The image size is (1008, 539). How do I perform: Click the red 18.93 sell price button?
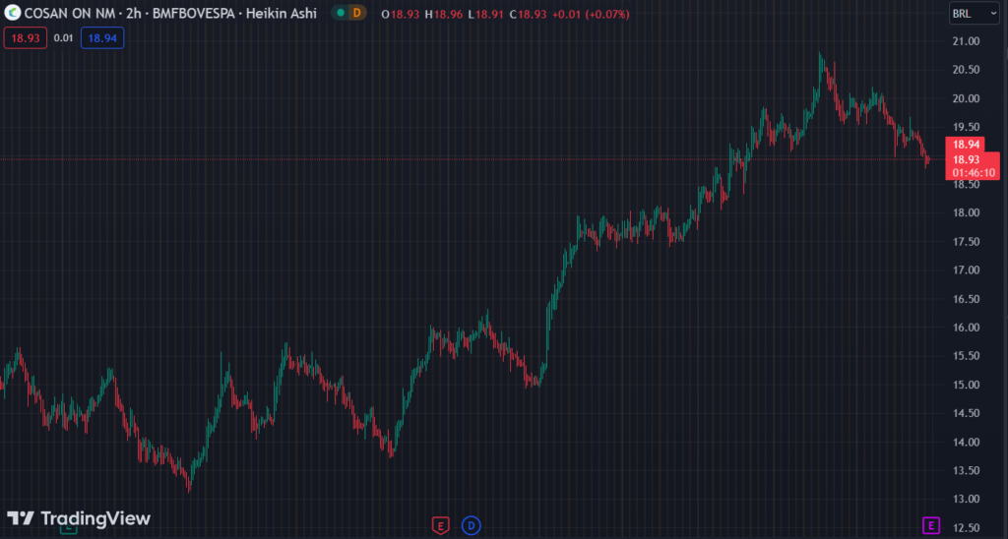coord(26,38)
